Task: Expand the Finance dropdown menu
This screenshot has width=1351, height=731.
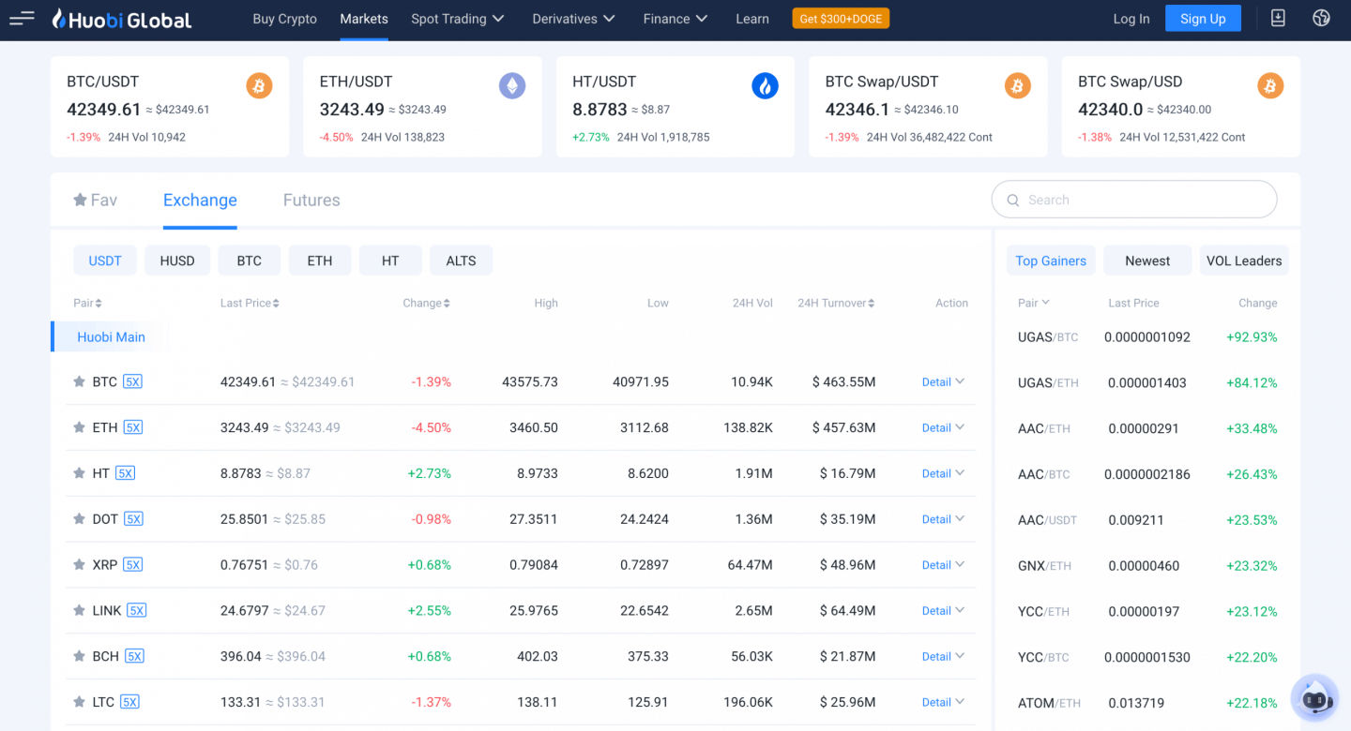Action: pyautogui.click(x=675, y=19)
